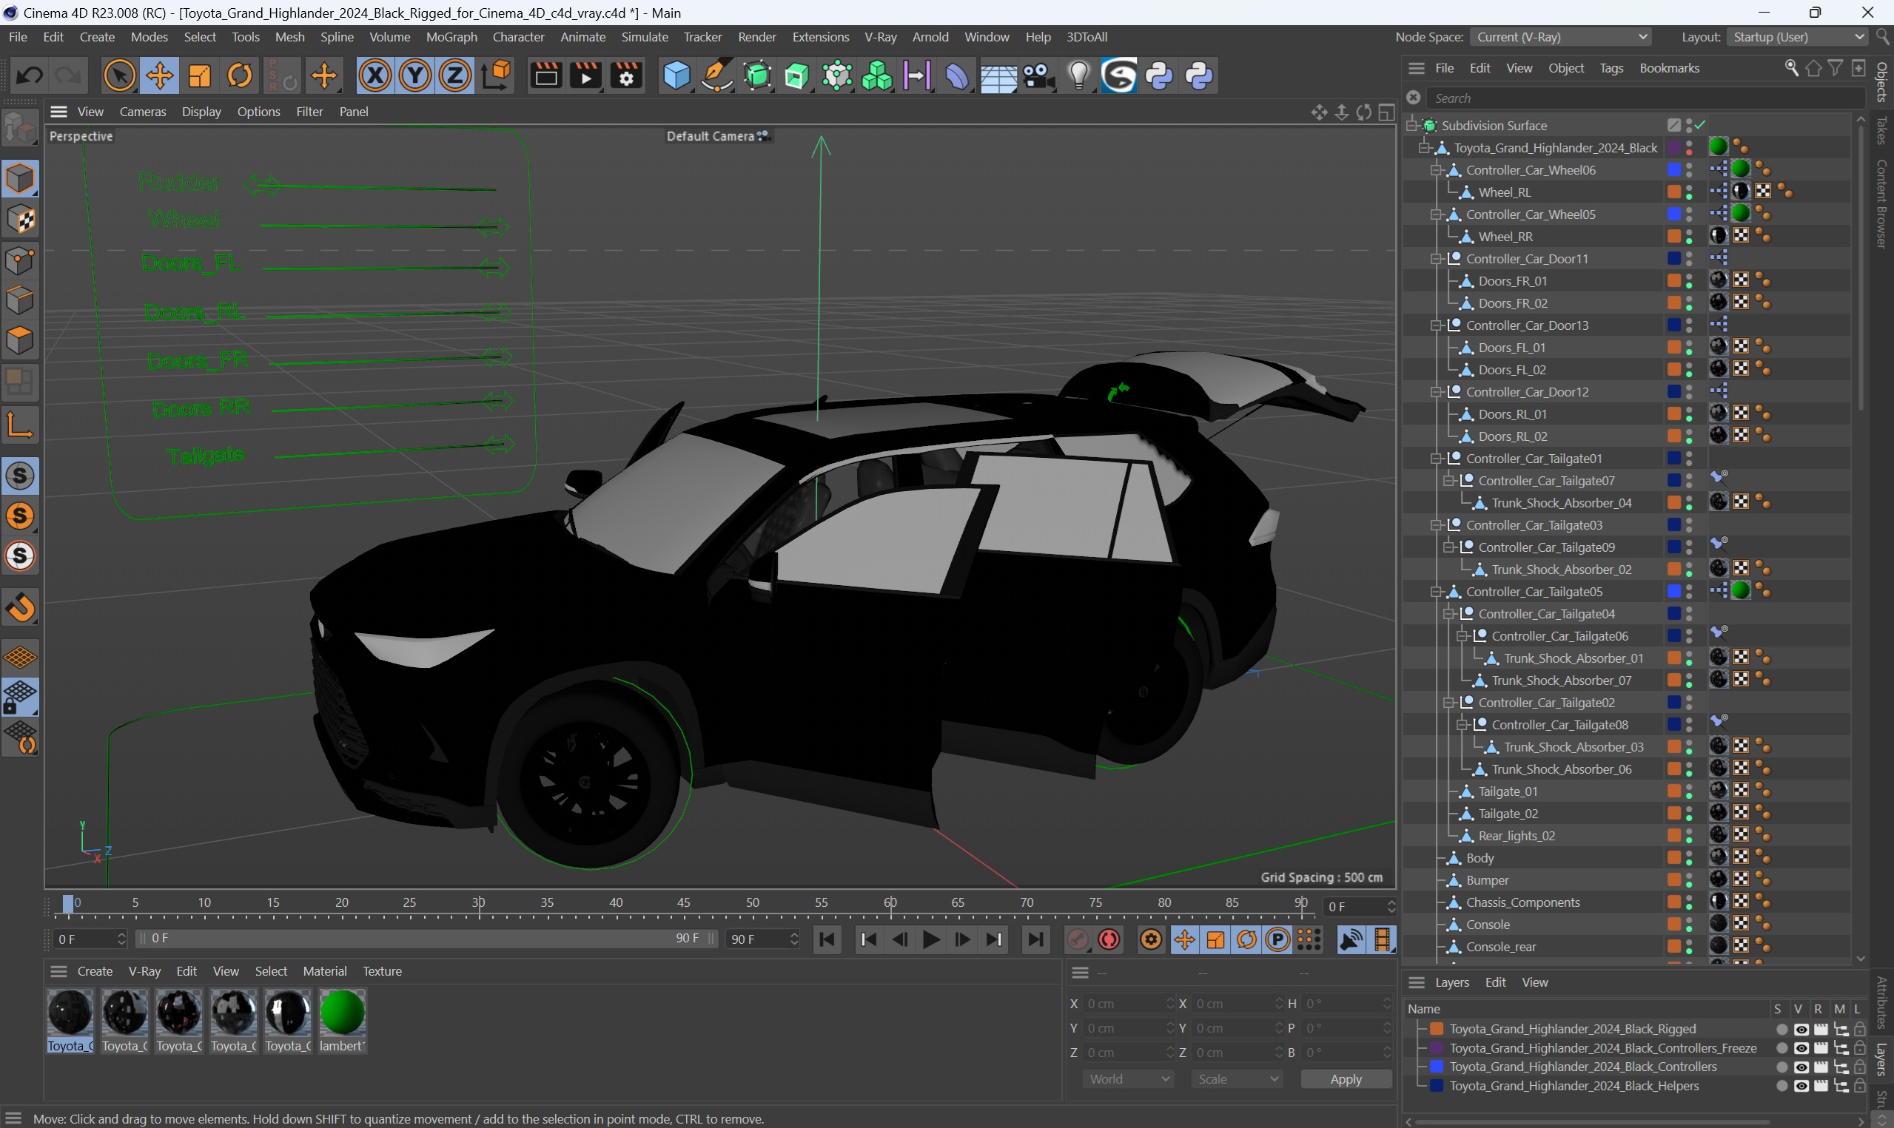Viewport: 1894px width, 1128px height.
Task: Open Edit Render Settings
Action: point(625,75)
